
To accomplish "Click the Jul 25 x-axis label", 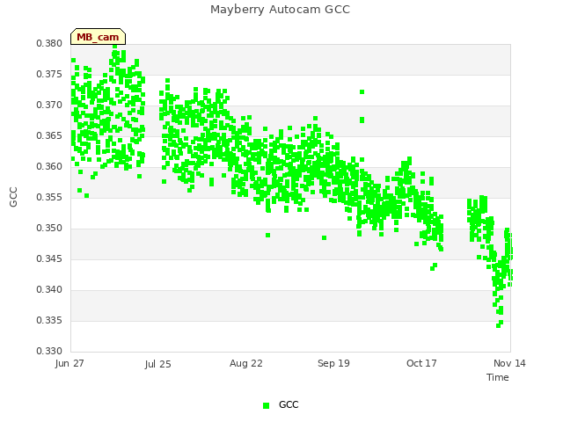I will click(158, 364).
